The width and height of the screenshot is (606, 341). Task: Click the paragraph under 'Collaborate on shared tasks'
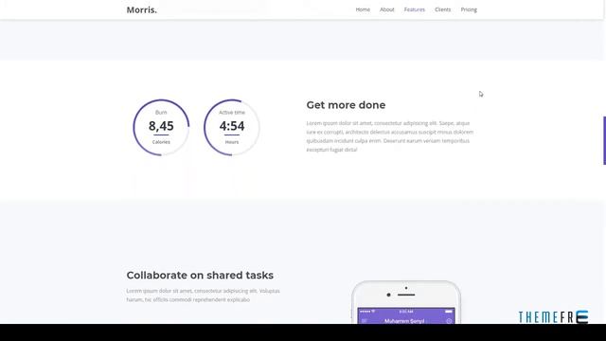[204, 296]
